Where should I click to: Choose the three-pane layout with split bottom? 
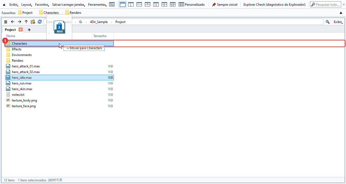pos(148,5)
